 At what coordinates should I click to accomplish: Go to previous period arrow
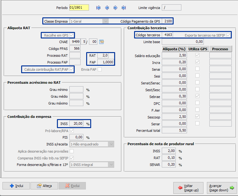click(x=107, y=8)
